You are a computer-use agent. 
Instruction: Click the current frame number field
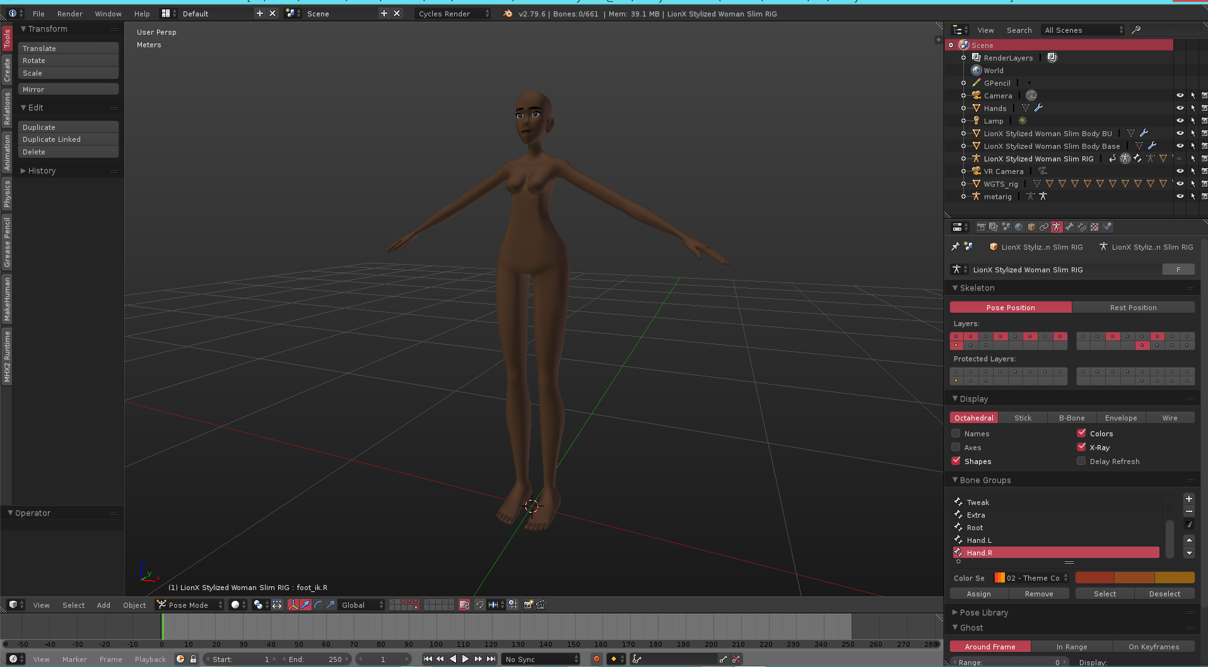383,659
